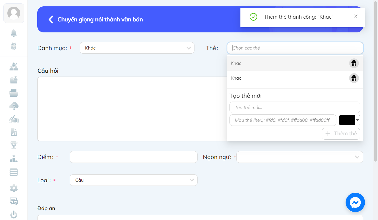Click the Android robot sidebar icon
Image resolution: width=378 pixels, height=220 pixels.
click(x=14, y=46)
